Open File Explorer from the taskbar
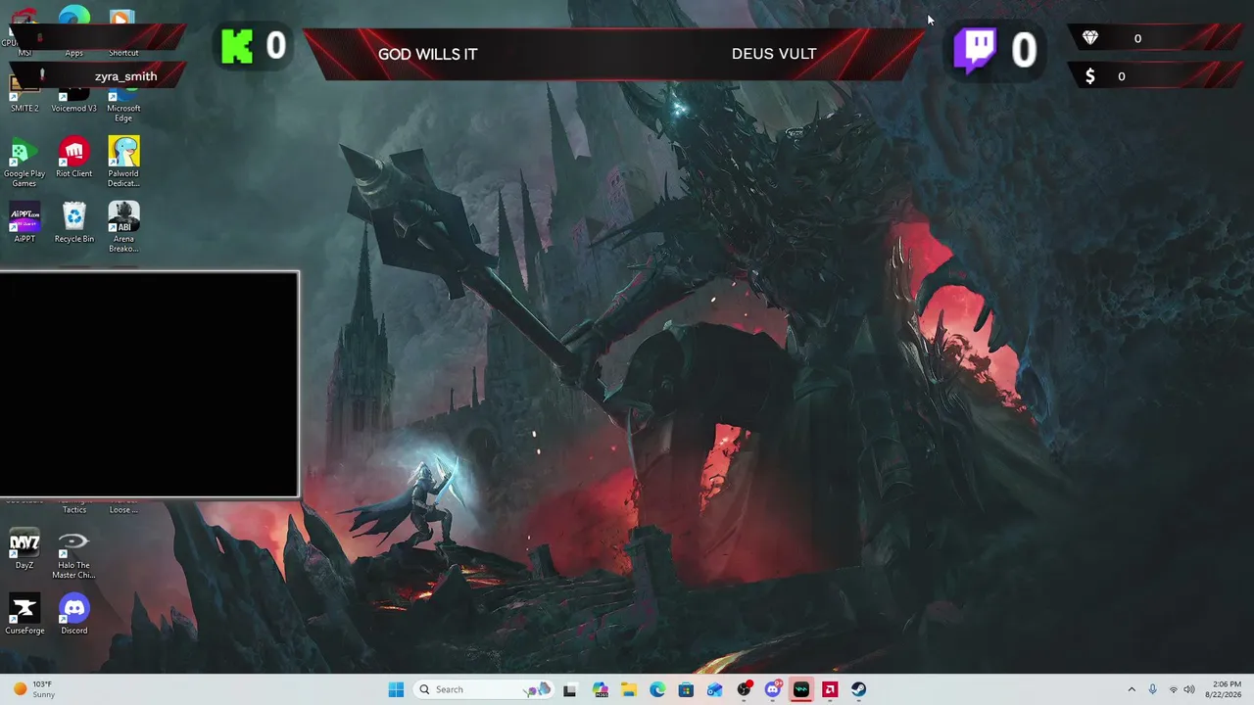 628,689
